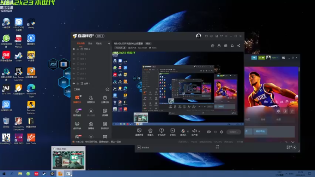Toggle the lock on 全屏 1 layer
Viewport: 315px width, 177px height.
[x=78, y=83]
